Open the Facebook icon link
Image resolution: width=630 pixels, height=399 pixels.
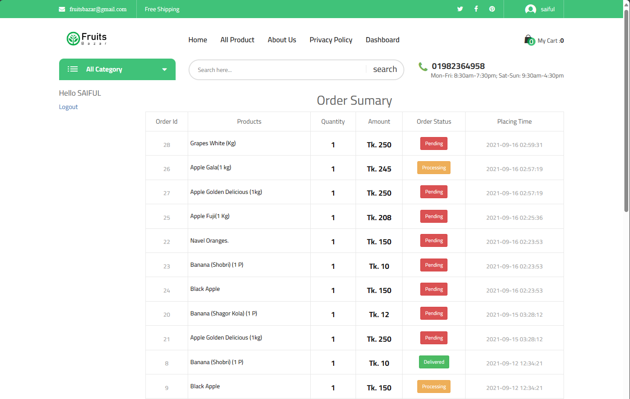click(x=476, y=9)
